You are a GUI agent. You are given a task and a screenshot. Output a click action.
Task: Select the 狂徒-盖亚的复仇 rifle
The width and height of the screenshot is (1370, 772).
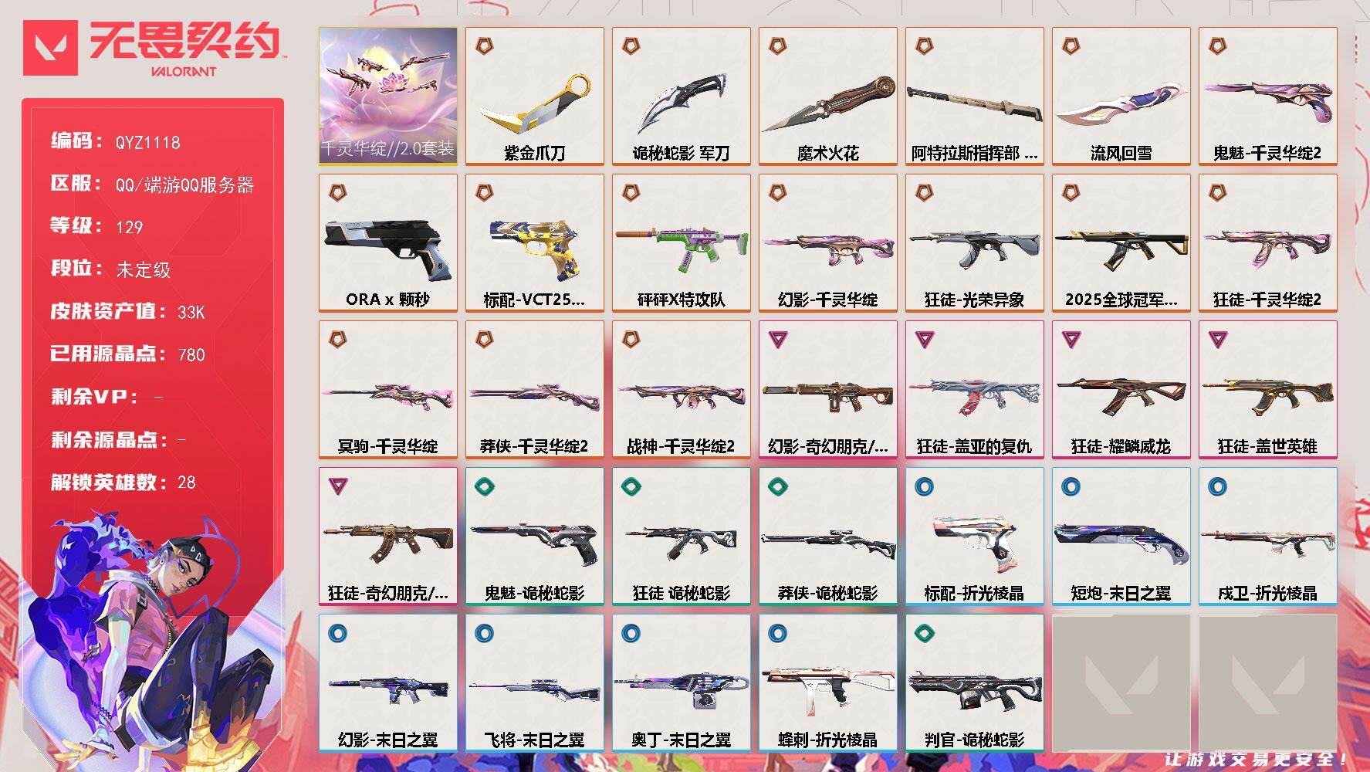(x=974, y=390)
